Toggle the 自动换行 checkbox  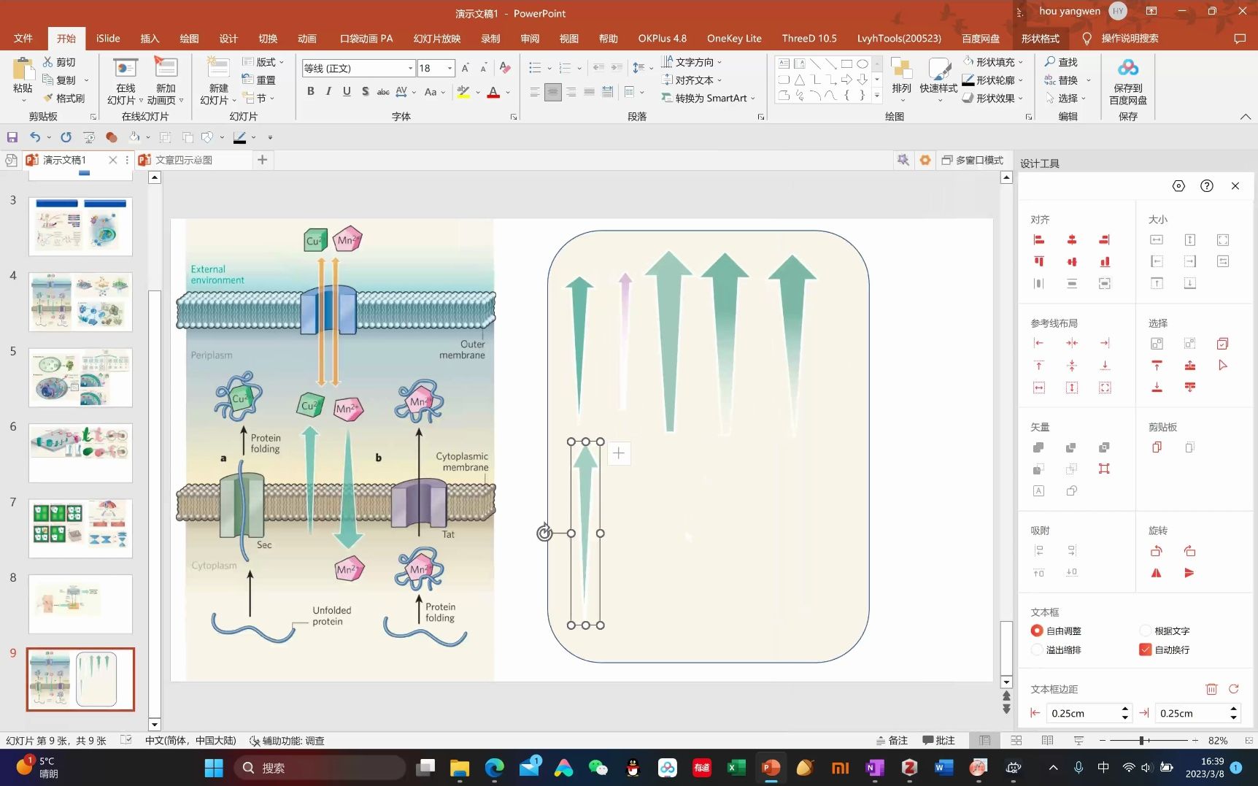(x=1146, y=650)
